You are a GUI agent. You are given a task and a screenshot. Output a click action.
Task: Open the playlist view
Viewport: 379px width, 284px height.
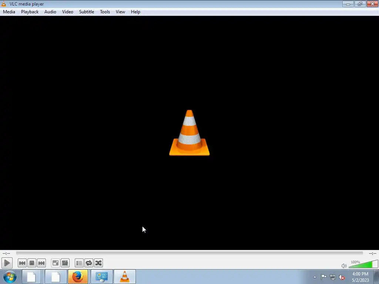coord(79,263)
